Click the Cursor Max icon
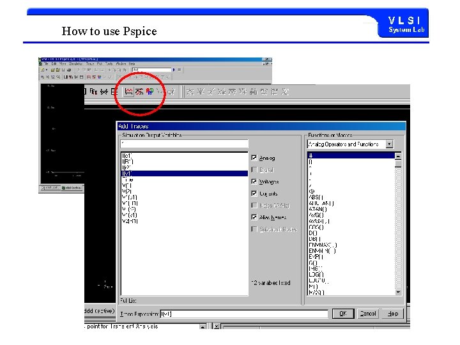 233,91
